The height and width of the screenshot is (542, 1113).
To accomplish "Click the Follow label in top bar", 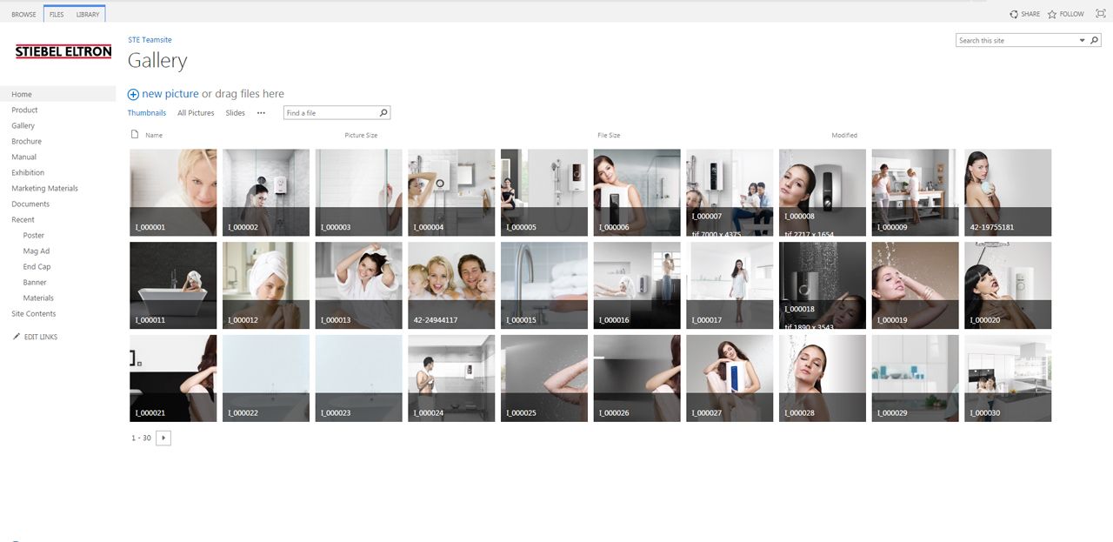I will [x=1072, y=14].
